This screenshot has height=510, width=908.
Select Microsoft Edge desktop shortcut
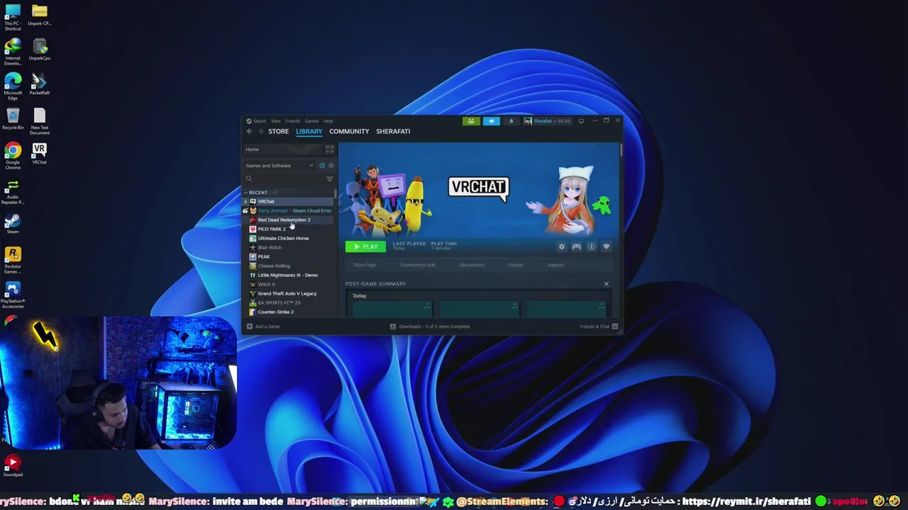(13, 86)
